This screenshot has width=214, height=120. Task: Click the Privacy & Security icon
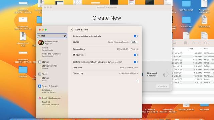tap(40, 86)
